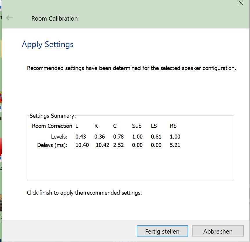Screen dimensions: 250x242
Task: Click the Delays (ms): row label
Action: click(52, 145)
